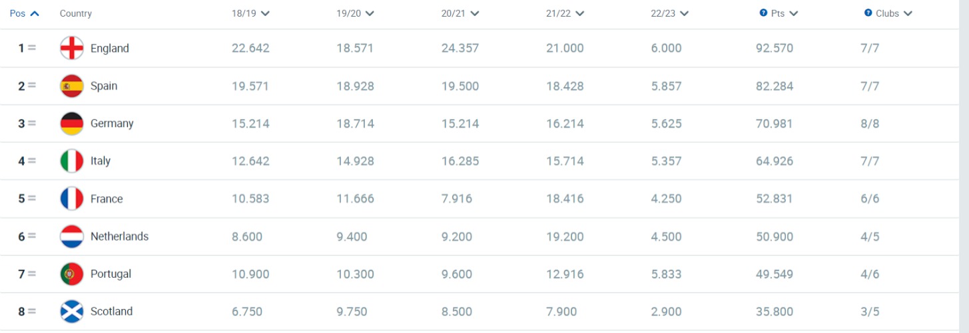Click the Scotland flag icon
Viewport: 969px width, 333px height.
tap(71, 311)
